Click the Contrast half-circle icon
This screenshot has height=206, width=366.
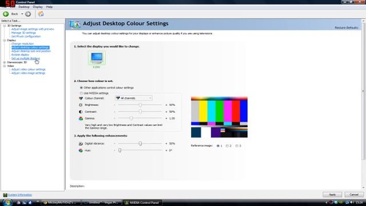pos(81,112)
